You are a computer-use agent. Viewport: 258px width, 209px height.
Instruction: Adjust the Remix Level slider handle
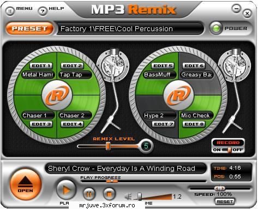click(x=108, y=146)
